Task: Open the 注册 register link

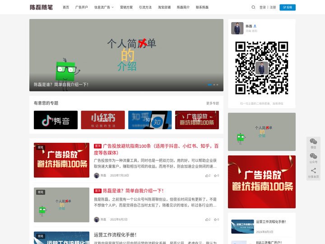Action: 273,7
